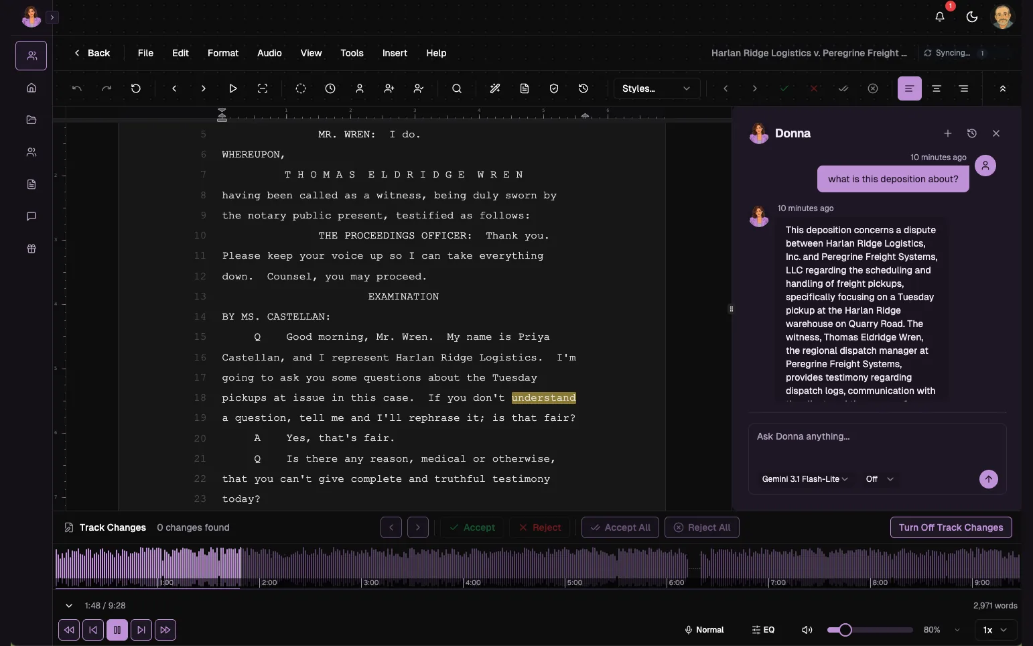This screenshot has width=1033, height=646.
Task: Open the folder icon in left sidebar
Action: point(31,120)
